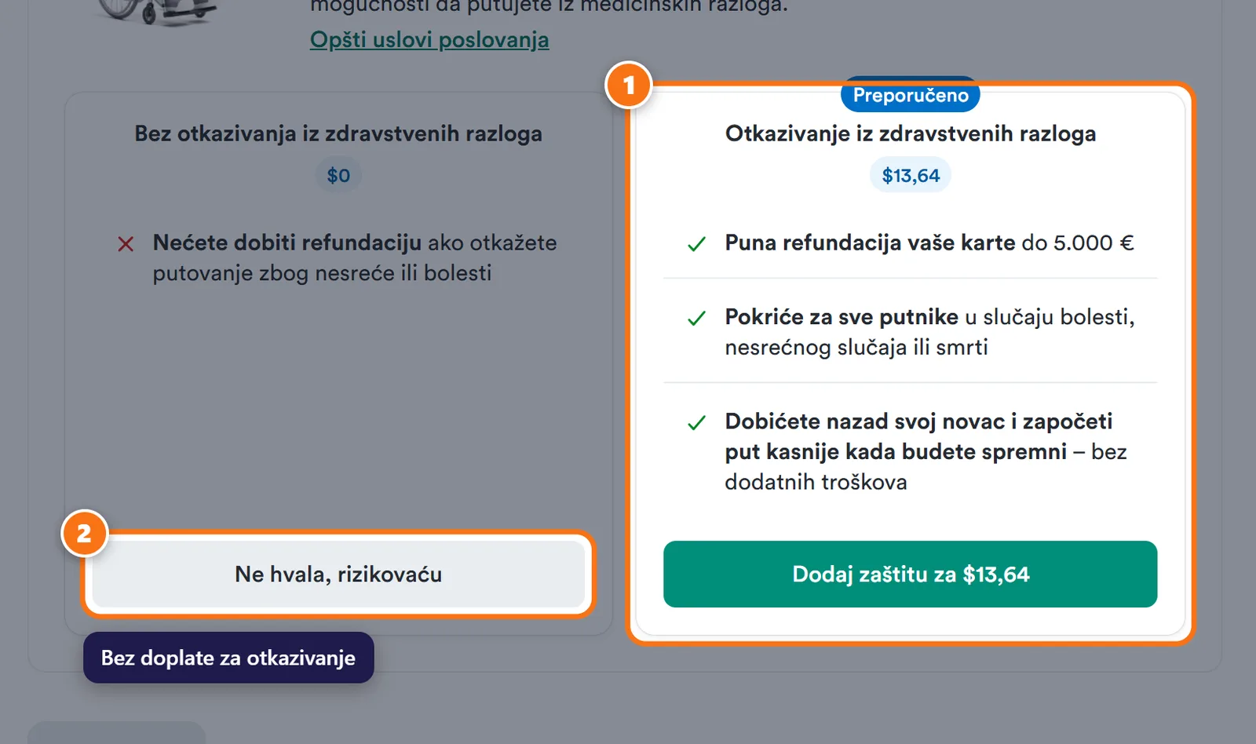Click the "Bez doplate za otkazivanje" tooltip

(228, 658)
